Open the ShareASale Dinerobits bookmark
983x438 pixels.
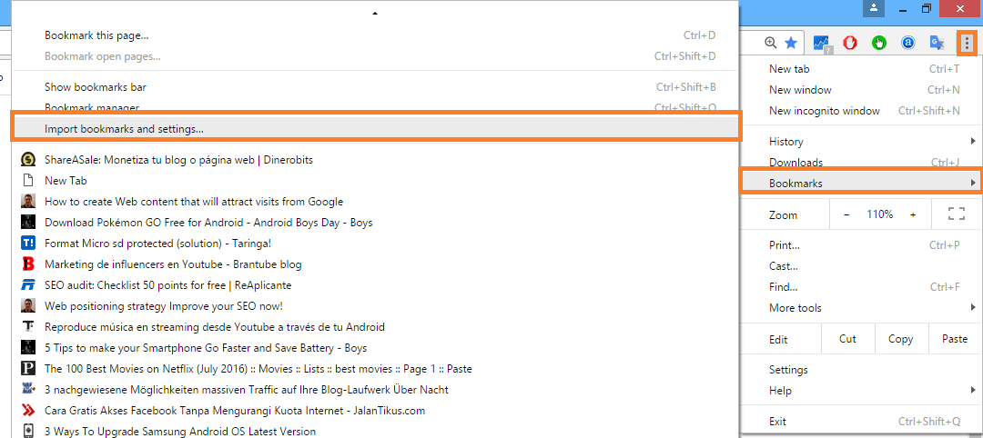(x=178, y=160)
